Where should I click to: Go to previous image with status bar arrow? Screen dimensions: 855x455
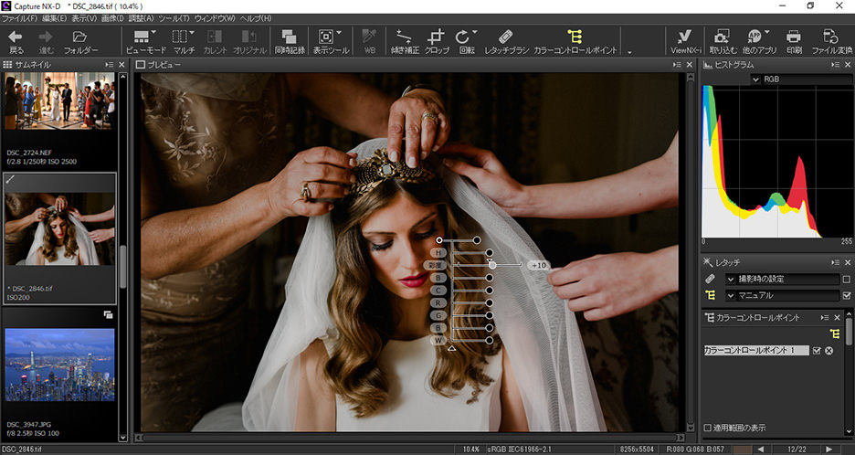click(x=761, y=449)
